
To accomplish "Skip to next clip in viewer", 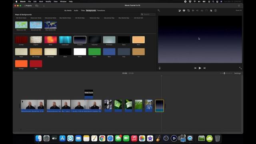I will pyautogui.click(x=204, y=68).
